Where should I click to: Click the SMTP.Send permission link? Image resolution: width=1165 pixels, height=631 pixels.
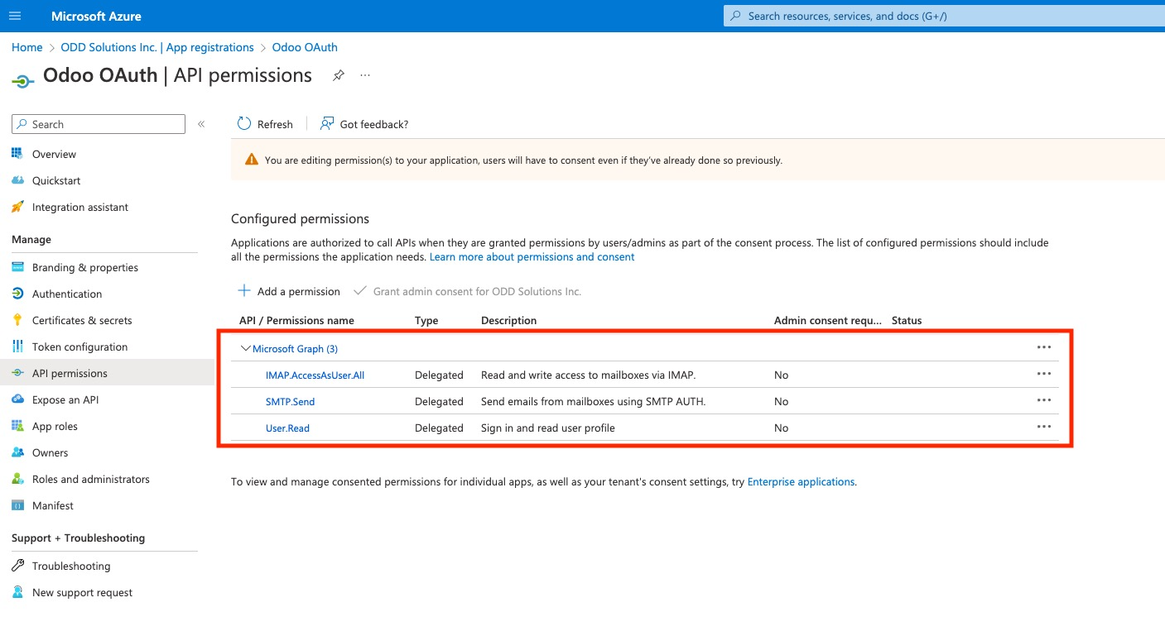(x=290, y=402)
